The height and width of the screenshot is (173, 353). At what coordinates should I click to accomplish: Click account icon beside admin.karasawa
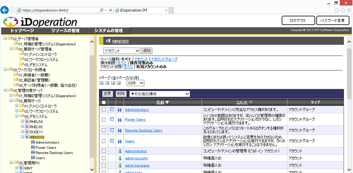(120, 166)
